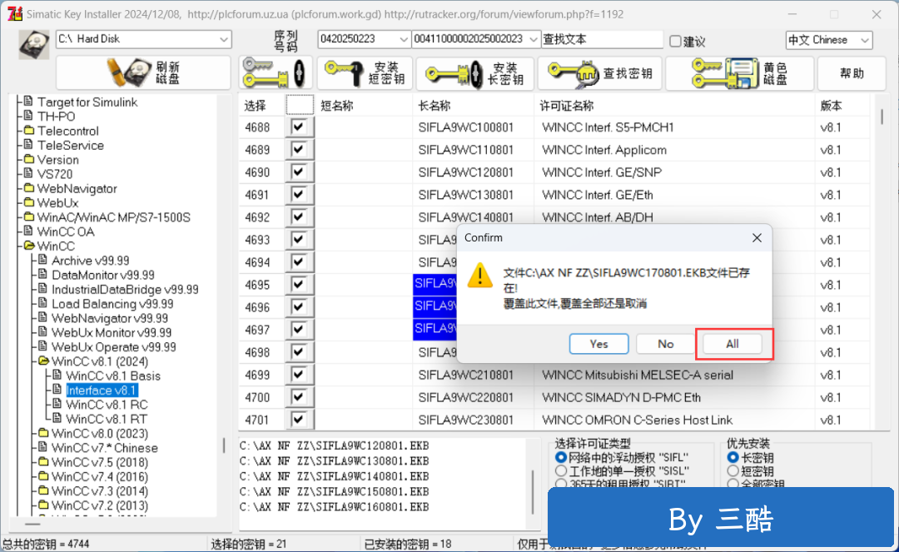Click No in the Confirm dialog

point(665,343)
